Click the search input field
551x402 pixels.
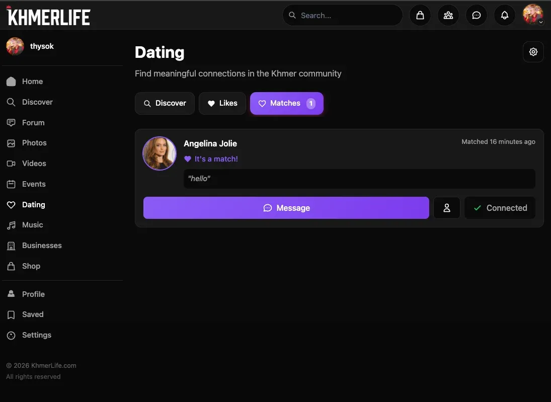click(x=347, y=16)
